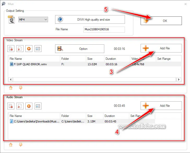Click the 00:03:45 duration cell in audio row

[x=110, y=121]
